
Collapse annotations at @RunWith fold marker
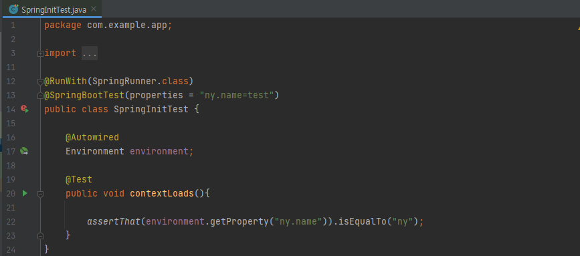pyautogui.click(x=40, y=82)
